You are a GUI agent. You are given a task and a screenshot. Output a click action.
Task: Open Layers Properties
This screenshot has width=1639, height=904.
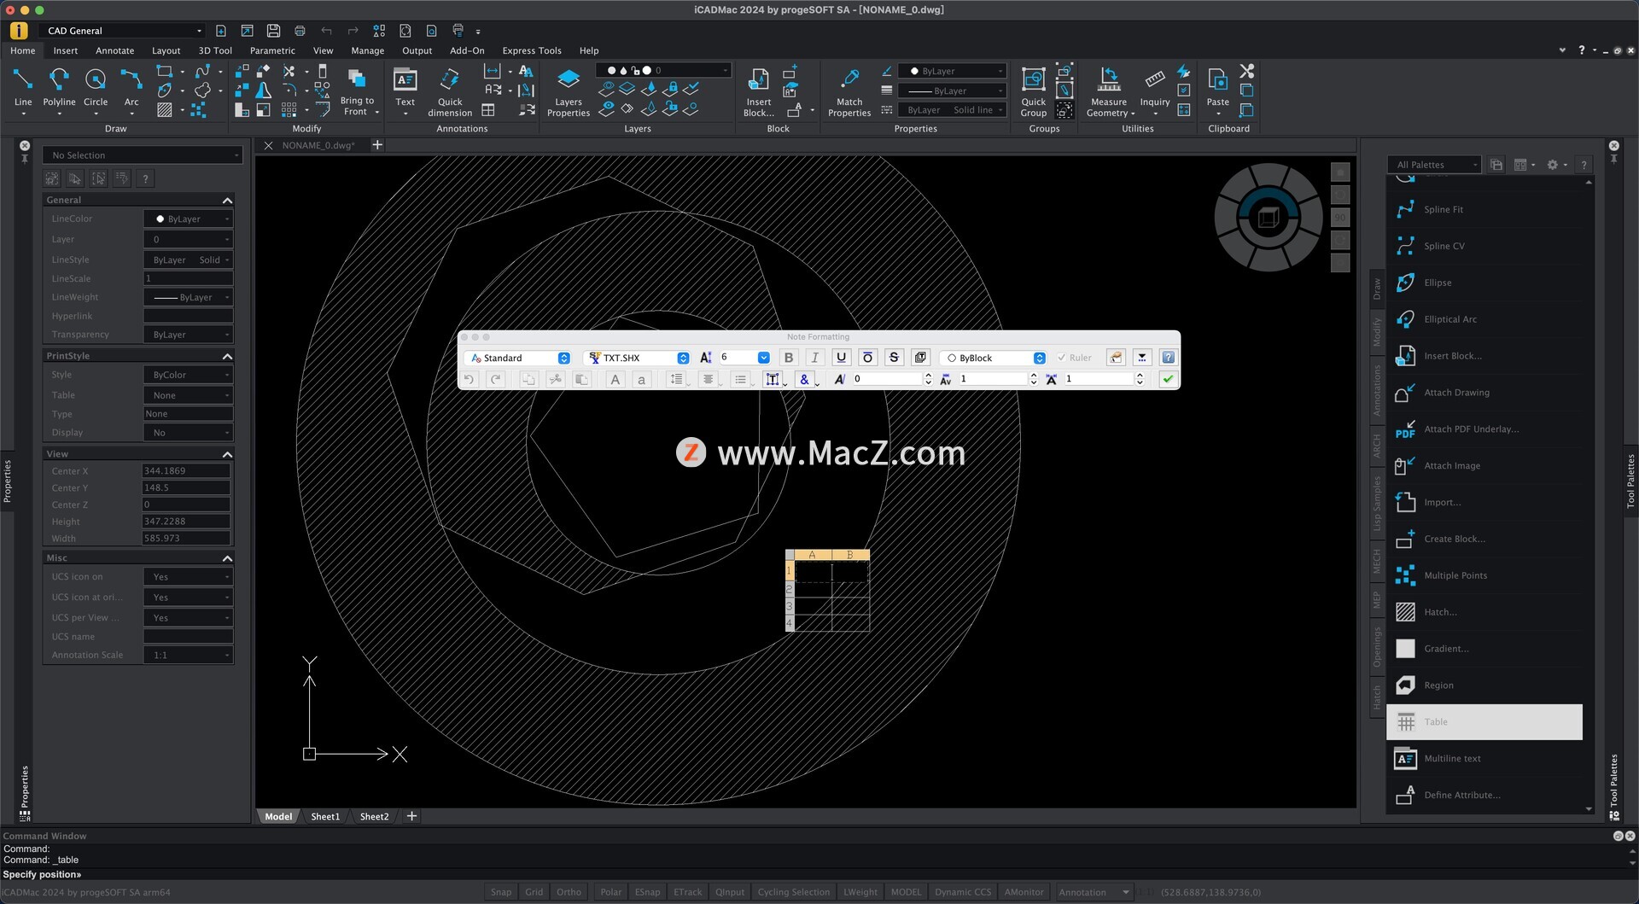(569, 90)
